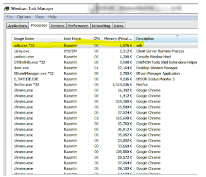Switch to the Services tab
206x177 pixels.
[x=57, y=26]
